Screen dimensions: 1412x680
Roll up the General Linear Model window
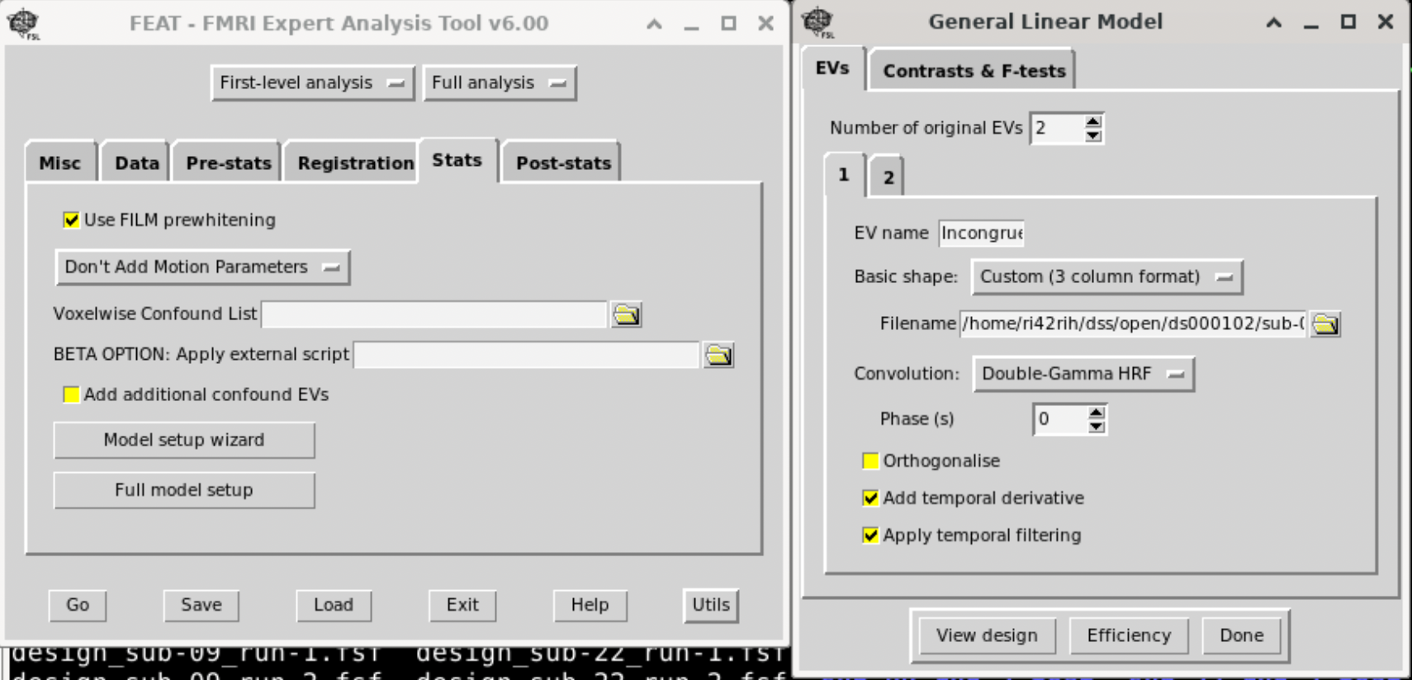[x=1273, y=22]
